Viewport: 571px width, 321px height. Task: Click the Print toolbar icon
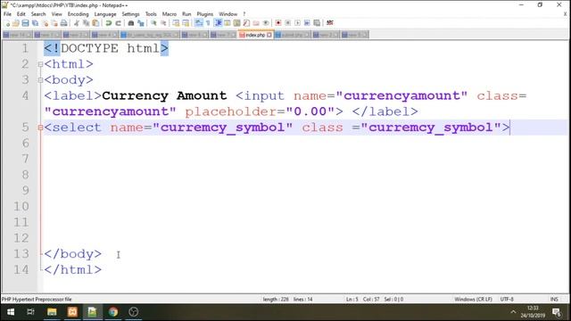coord(64,23)
